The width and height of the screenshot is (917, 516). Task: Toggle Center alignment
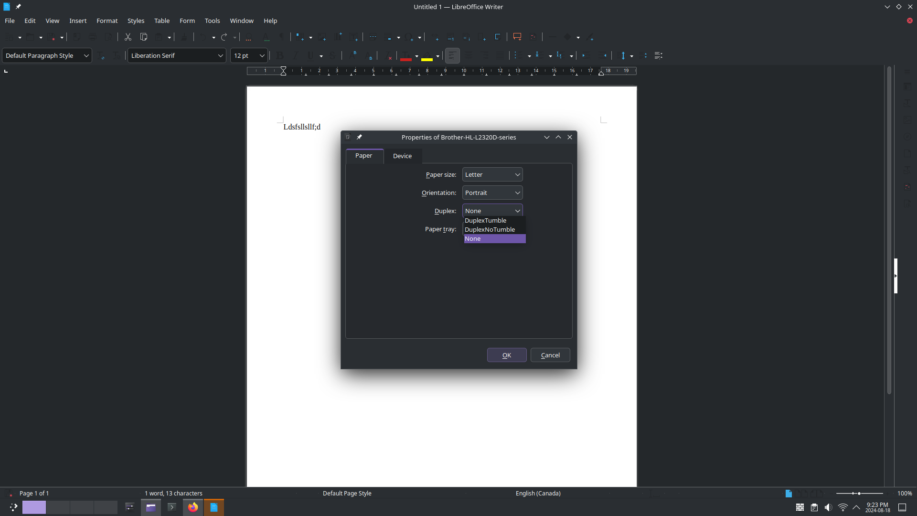pyautogui.click(x=468, y=55)
